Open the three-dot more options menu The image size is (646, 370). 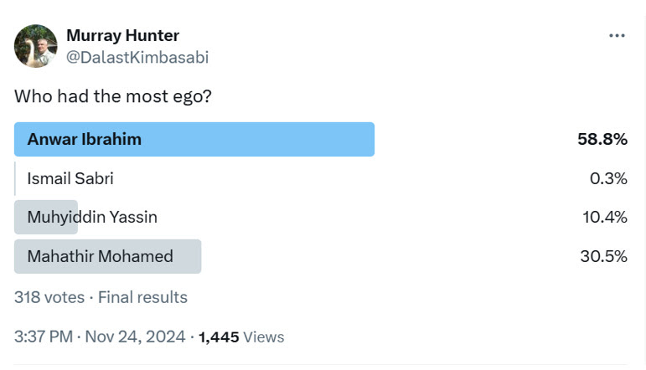click(x=617, y=36)
